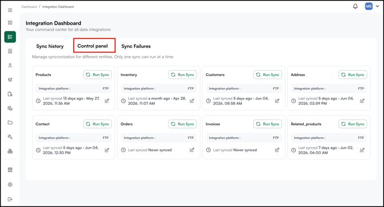Start the Invoices Run Sync button
This screenshot has width=384, height=207.
[x=268, y=124]
